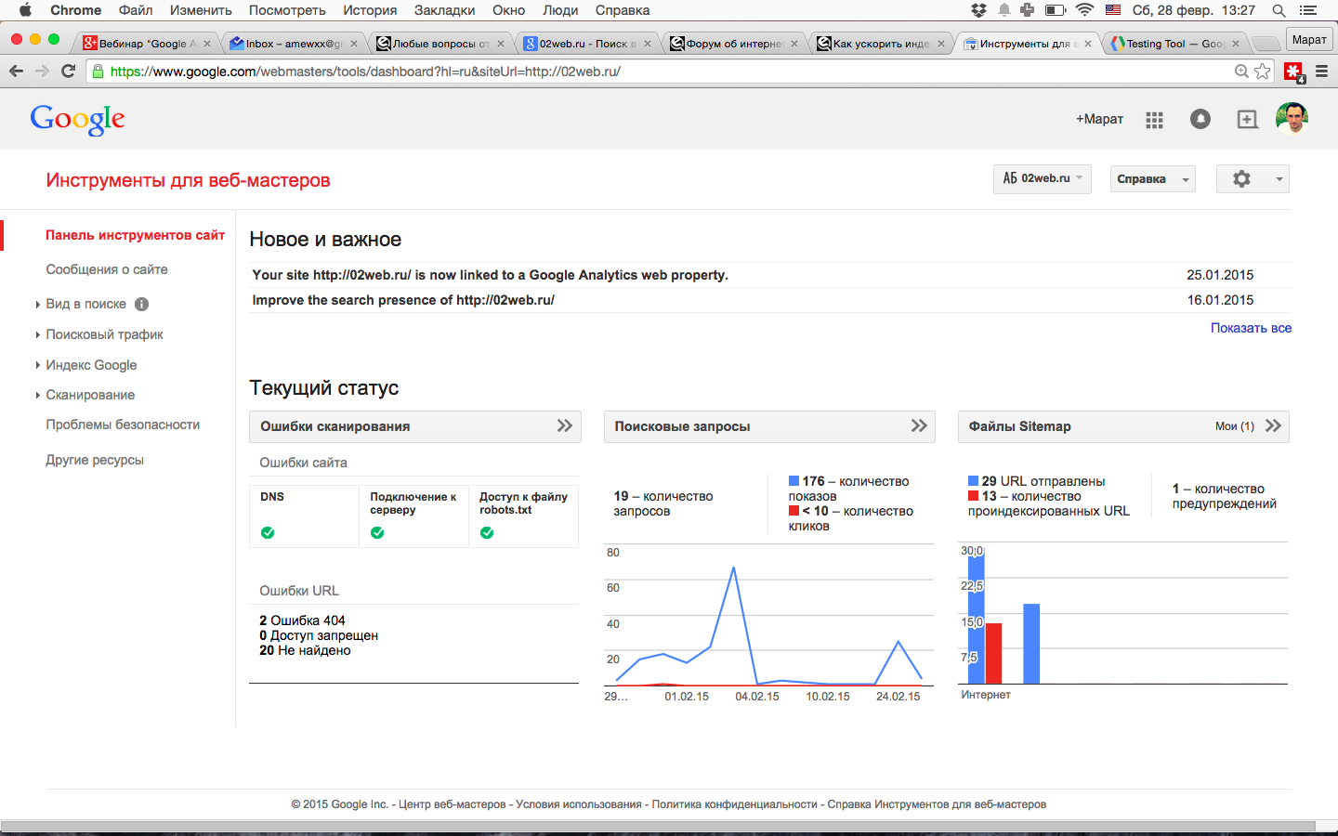Image resolution: width=1338 pixels, height=836 pixels.
Task: Click the DNS green checkmark status
Action: point(268,532)
